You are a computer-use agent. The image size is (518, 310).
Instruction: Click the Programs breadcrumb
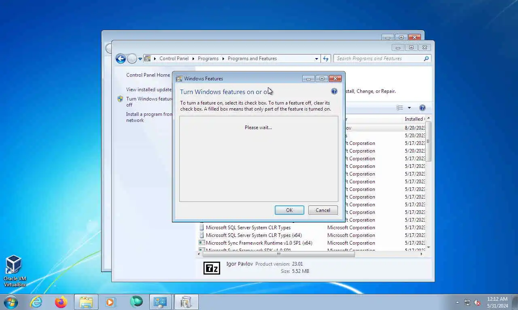pyautogui.click(x=208, y=59)
